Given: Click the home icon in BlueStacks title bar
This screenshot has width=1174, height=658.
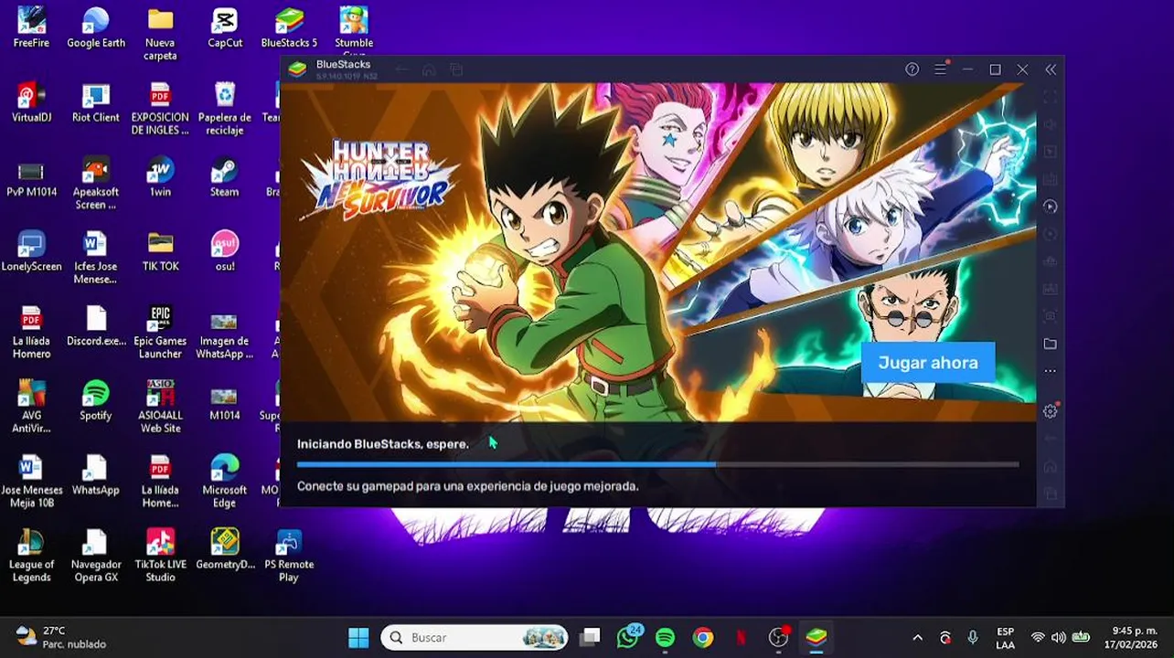Looking at the screenshot, I should click(x=429, y=69).
